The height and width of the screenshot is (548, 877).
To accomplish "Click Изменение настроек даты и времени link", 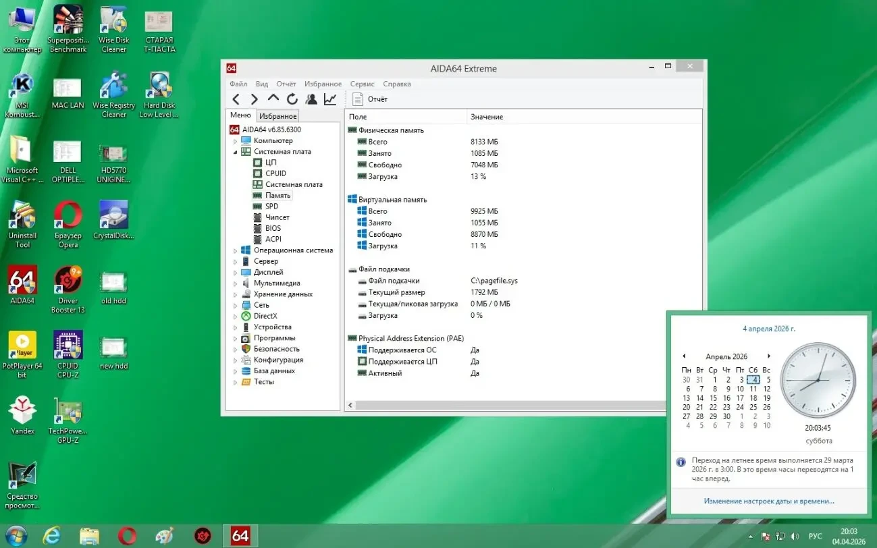I will (x=768, y=501).
